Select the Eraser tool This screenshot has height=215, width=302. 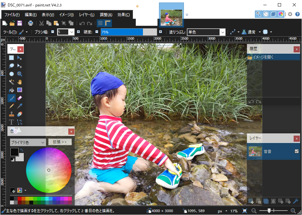pos(20,98)
